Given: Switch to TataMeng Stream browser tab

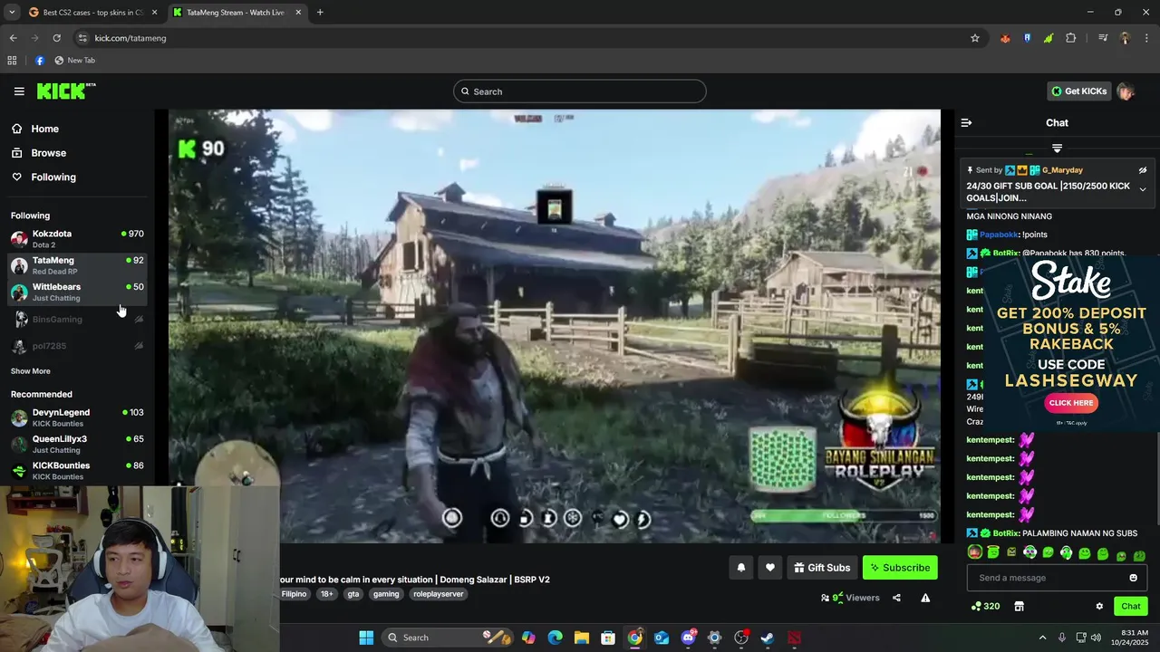Looking at the screenshot, I should click(236, 13).
